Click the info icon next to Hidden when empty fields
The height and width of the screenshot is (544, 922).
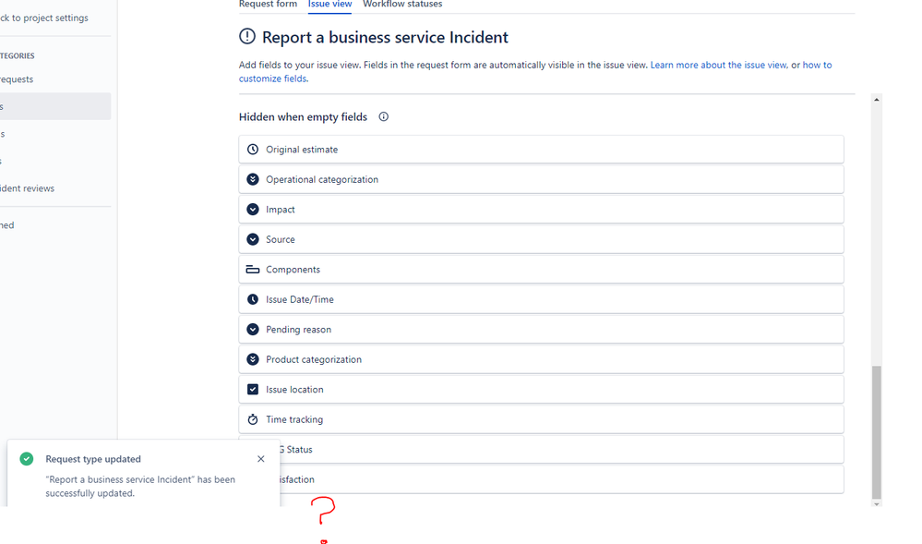tap(383, 116)
